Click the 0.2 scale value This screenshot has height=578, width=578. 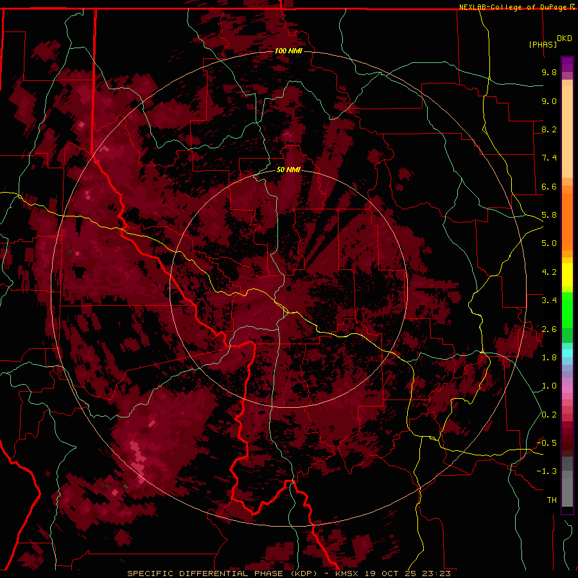click(549, 415)
